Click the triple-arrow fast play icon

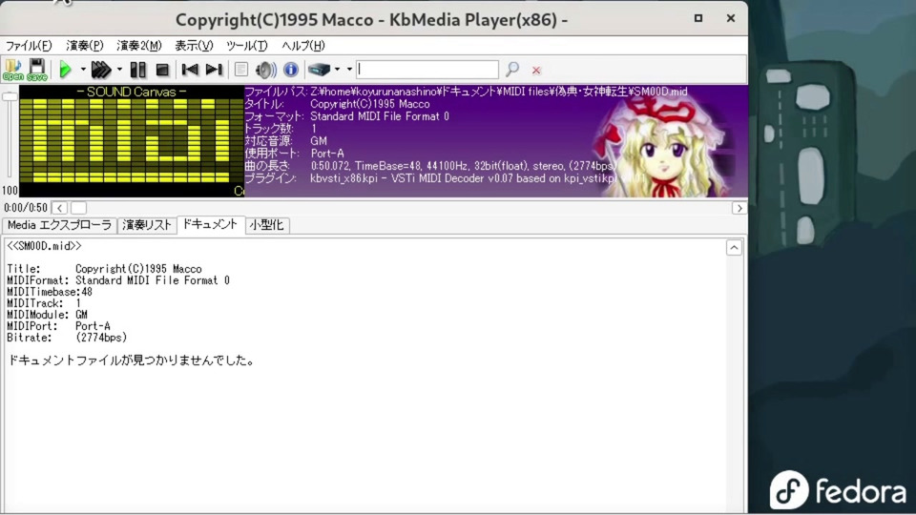[x=101, y=70]
